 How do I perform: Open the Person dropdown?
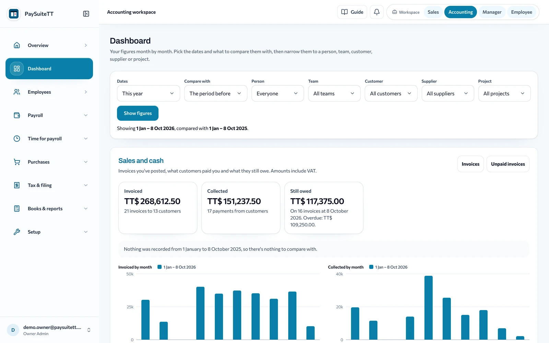coord(278,93)
